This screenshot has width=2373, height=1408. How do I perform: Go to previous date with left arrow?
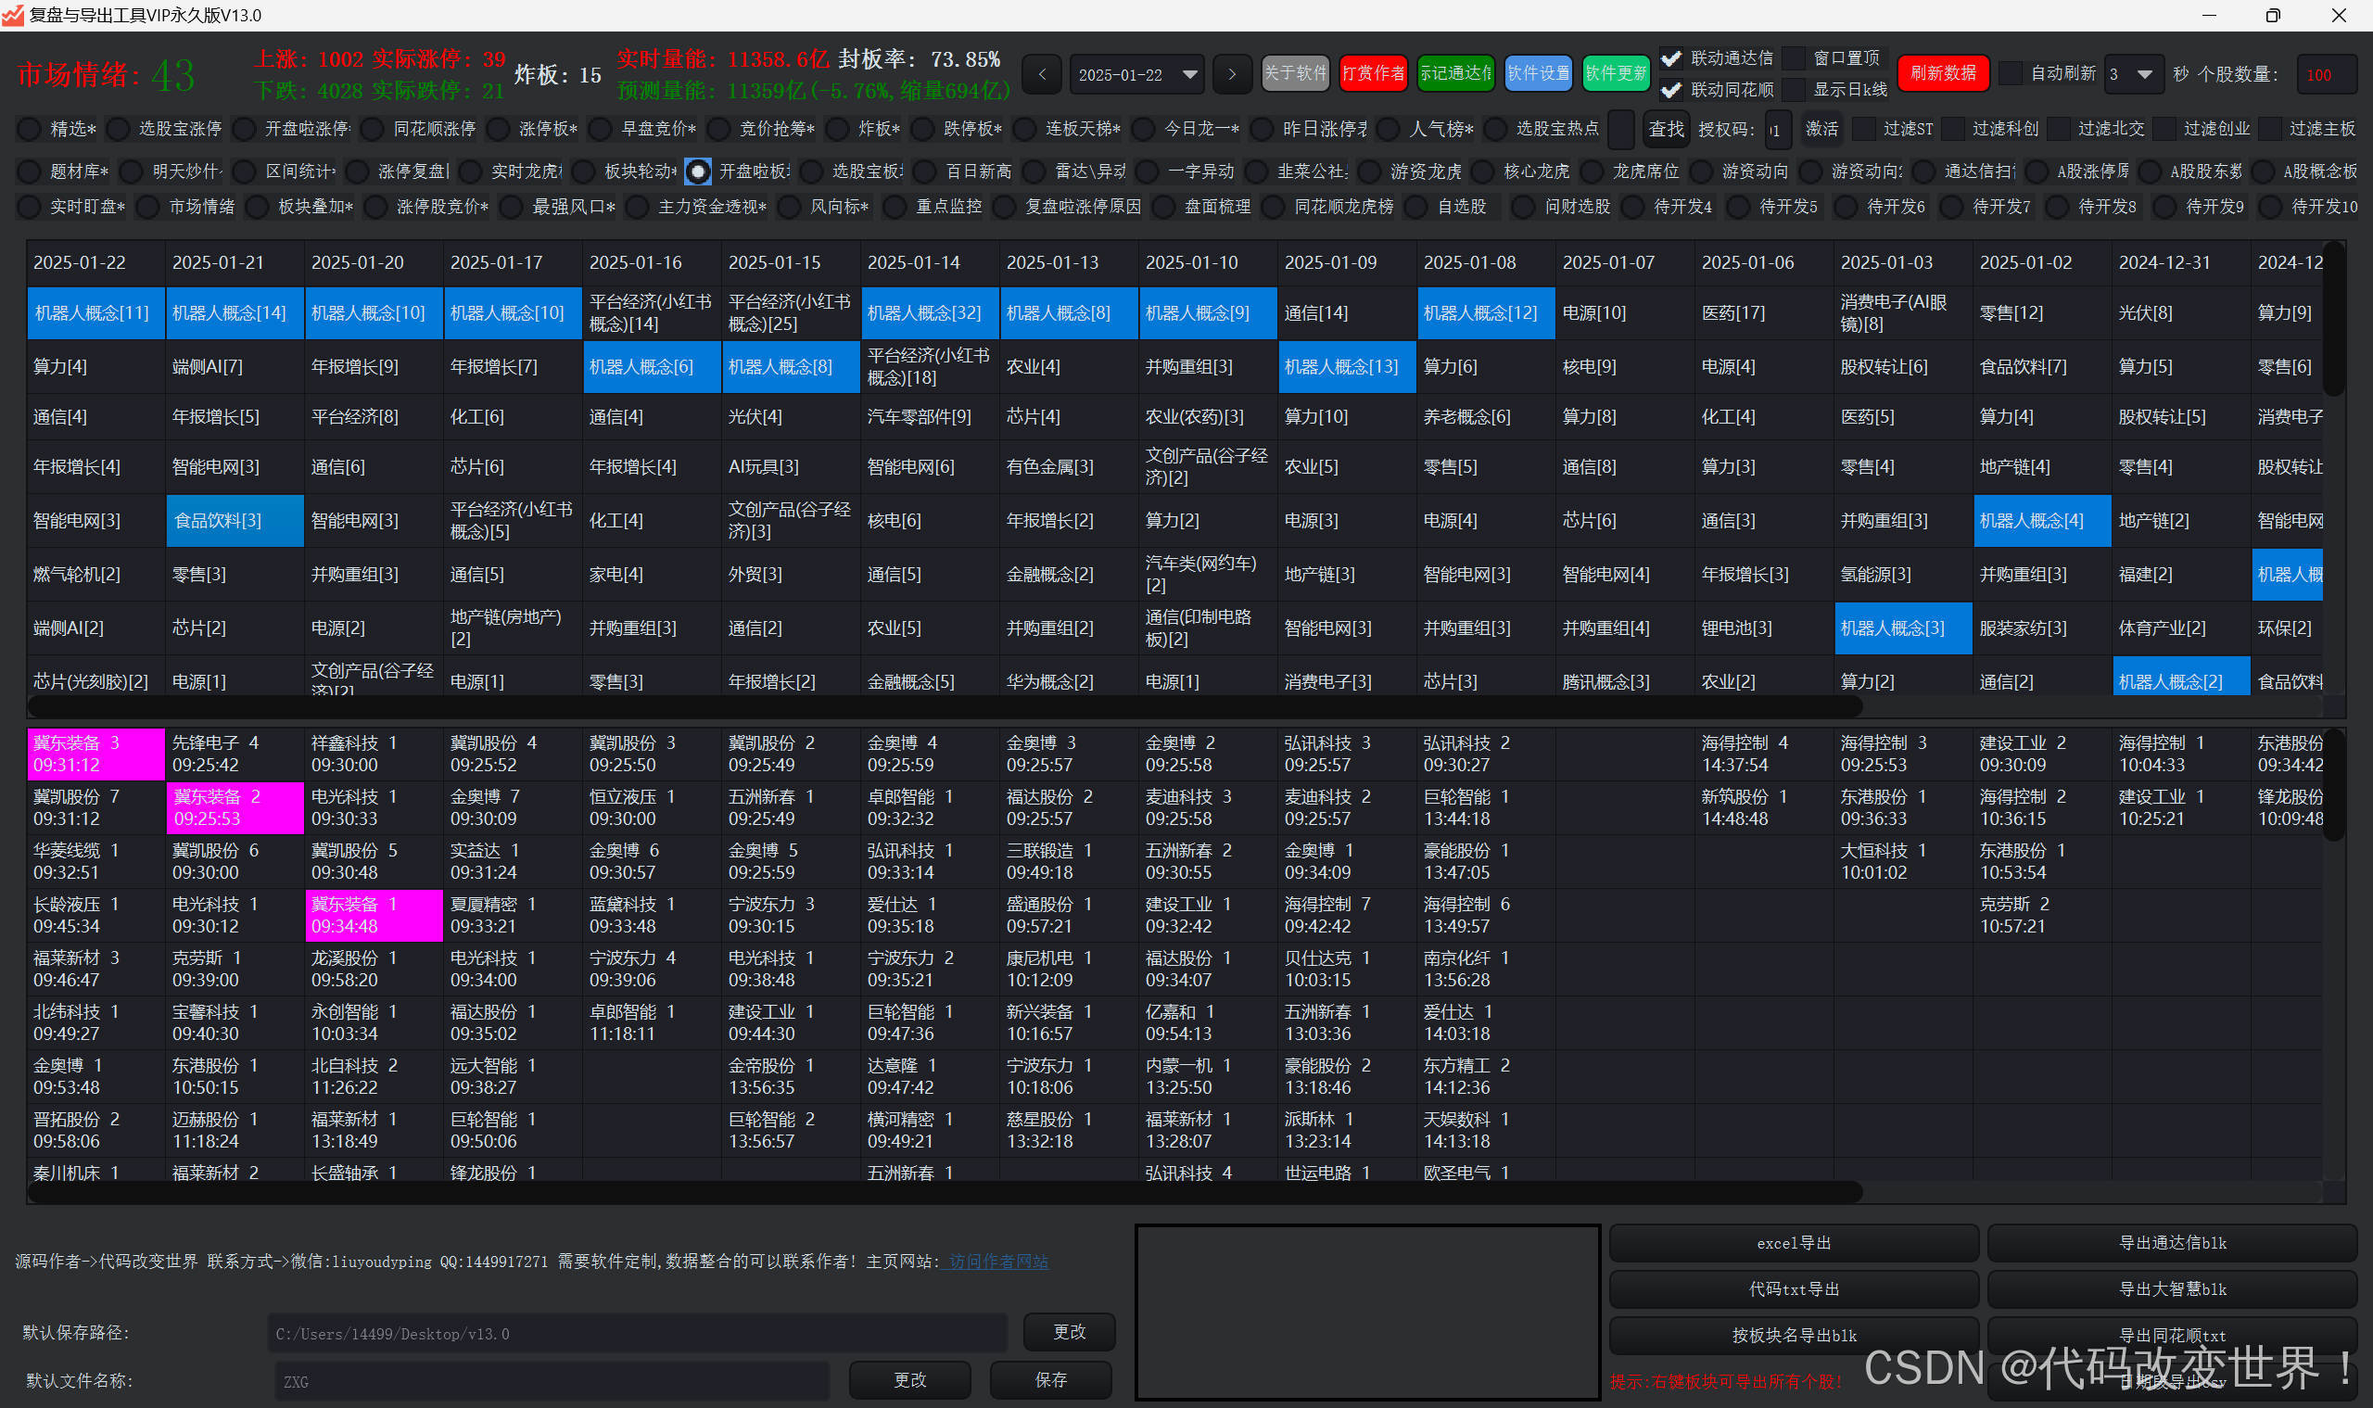[x=1042, y=74]
